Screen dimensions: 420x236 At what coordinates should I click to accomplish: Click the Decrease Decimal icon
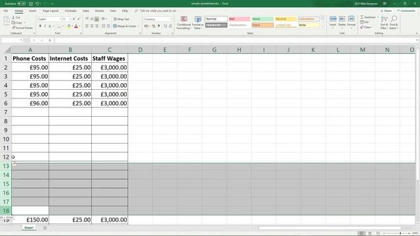[171, 26]
